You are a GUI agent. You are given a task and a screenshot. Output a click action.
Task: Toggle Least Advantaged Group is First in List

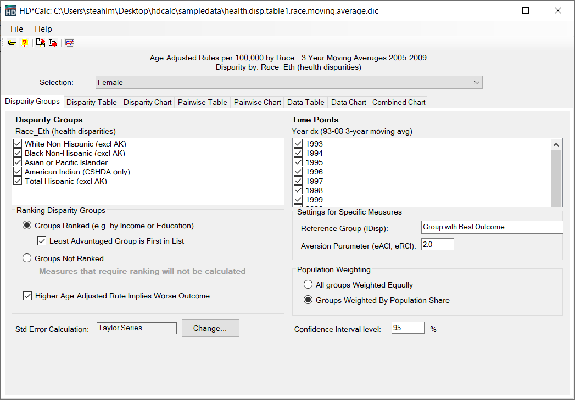click(x=42, y=241)
